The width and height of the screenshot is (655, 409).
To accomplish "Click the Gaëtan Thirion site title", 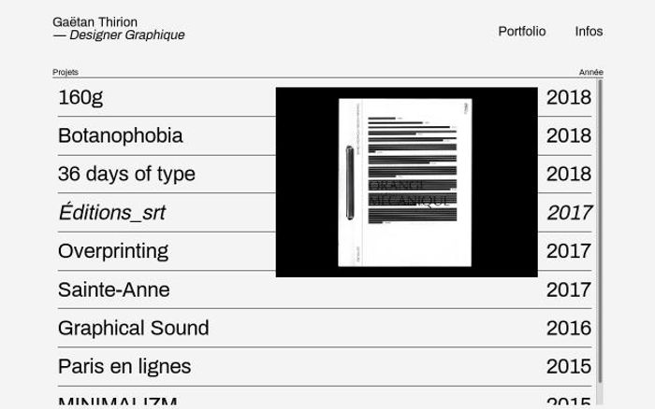I will coord(95,21).
